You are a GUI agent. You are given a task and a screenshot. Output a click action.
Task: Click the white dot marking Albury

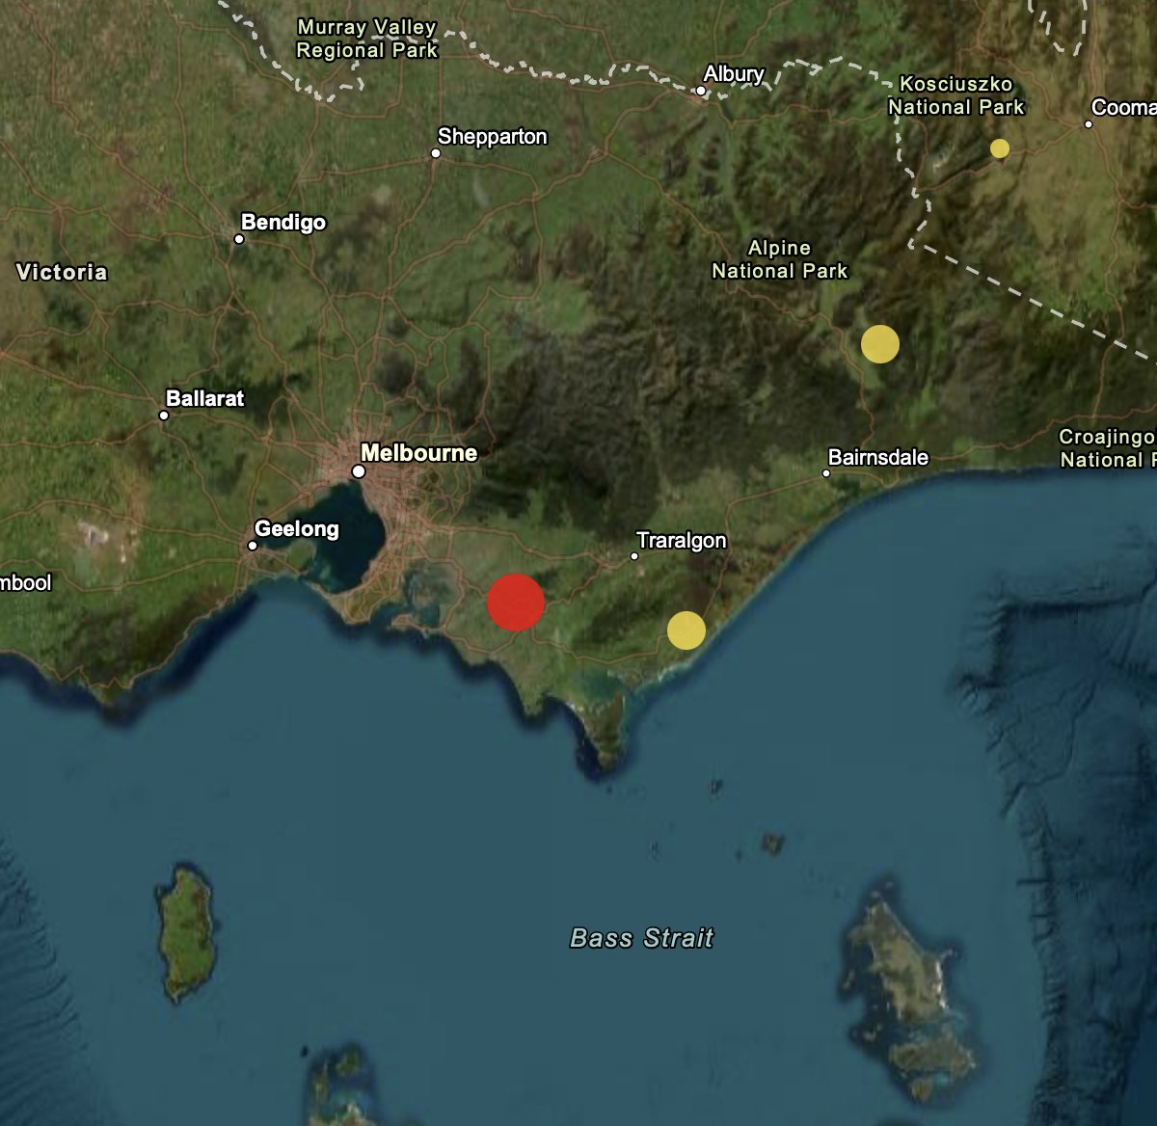(701, 92)
